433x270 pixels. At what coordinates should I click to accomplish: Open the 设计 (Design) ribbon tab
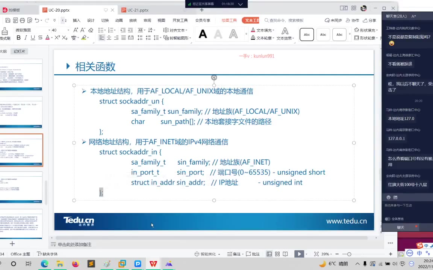click(91, 20)
